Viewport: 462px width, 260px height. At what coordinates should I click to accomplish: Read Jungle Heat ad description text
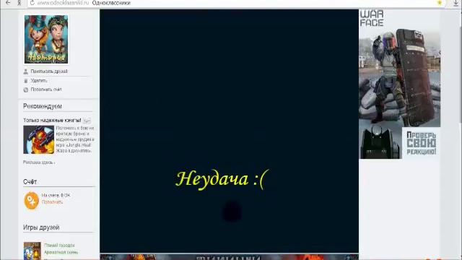pos(75,139)
